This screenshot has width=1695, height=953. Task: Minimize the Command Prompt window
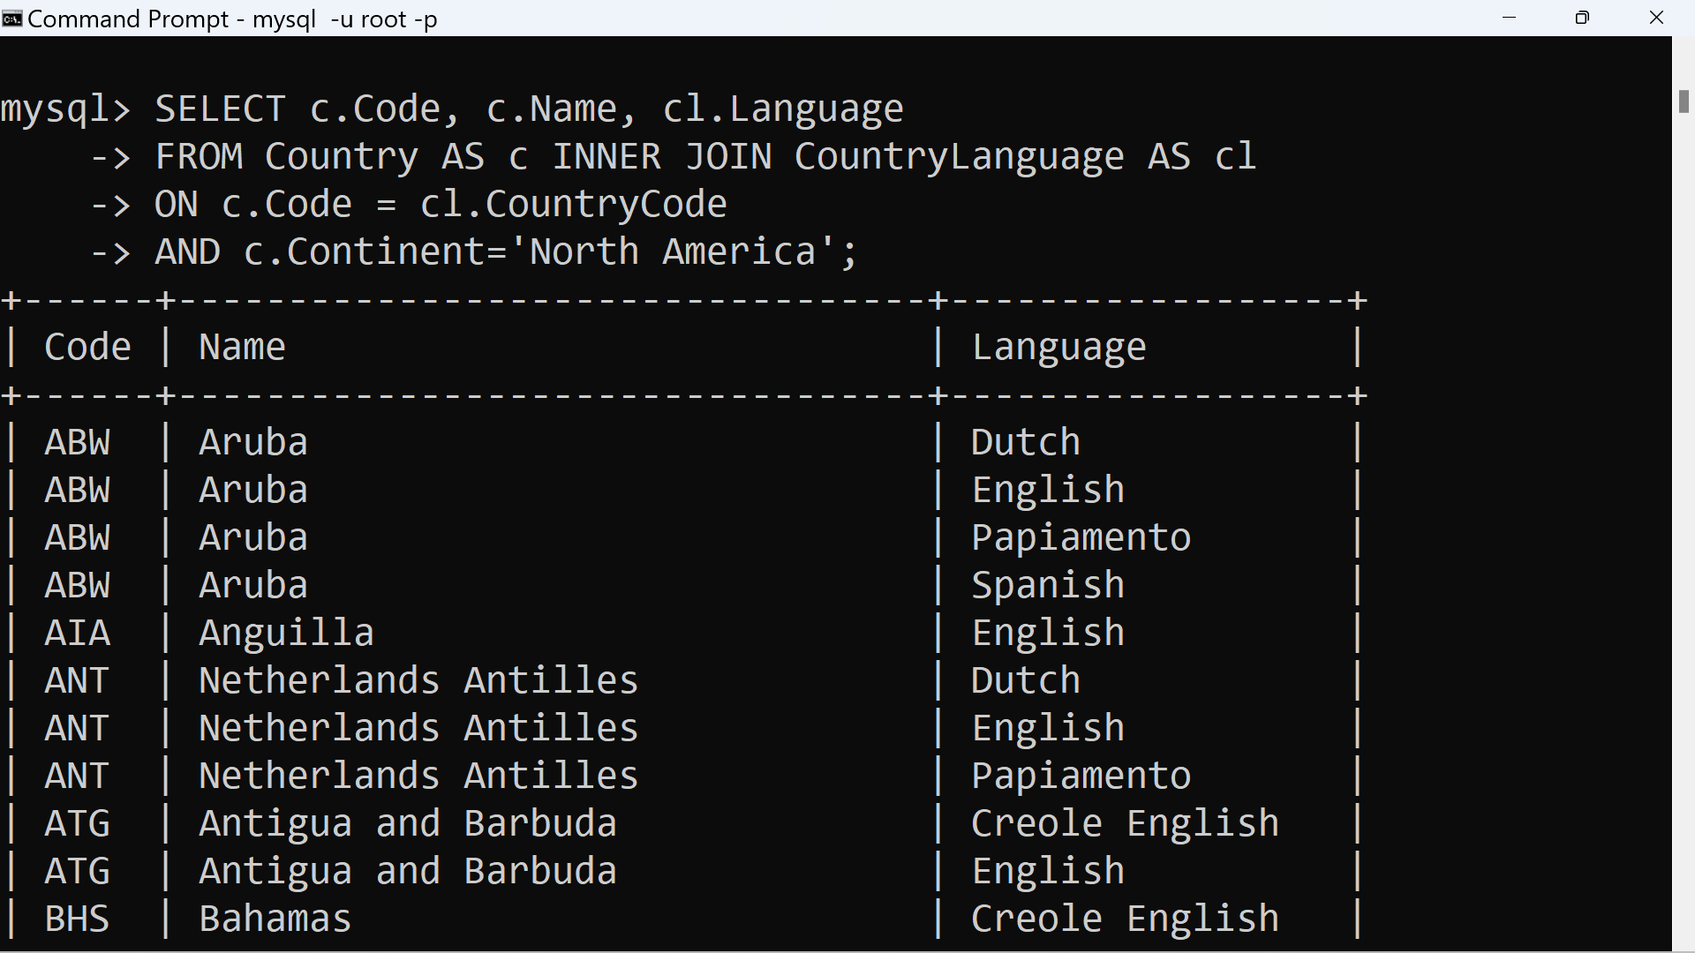click(x=1509, y=18)
